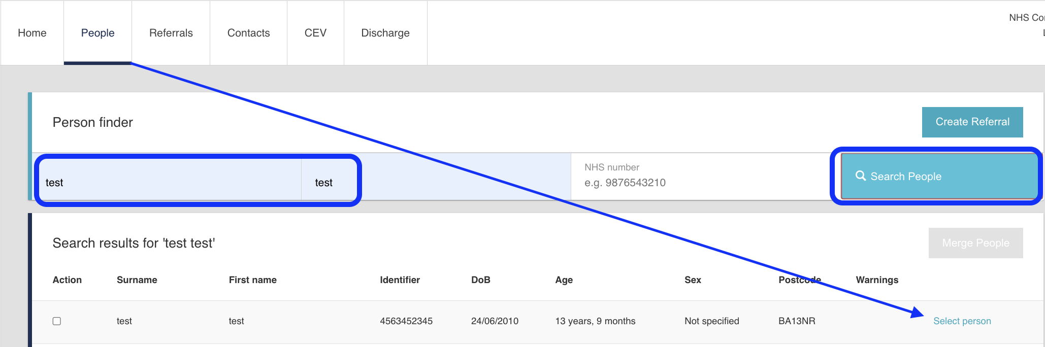This screenshot has width=1045, height=347.
Task: Click the identifier value 4563452345
Action: tap(406, 321)
